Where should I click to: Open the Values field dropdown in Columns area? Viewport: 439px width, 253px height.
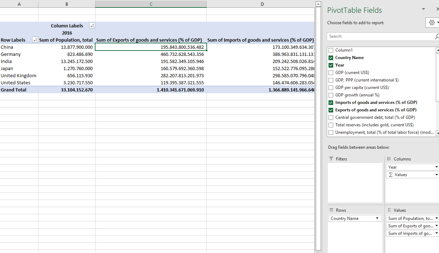pos(436,175)
